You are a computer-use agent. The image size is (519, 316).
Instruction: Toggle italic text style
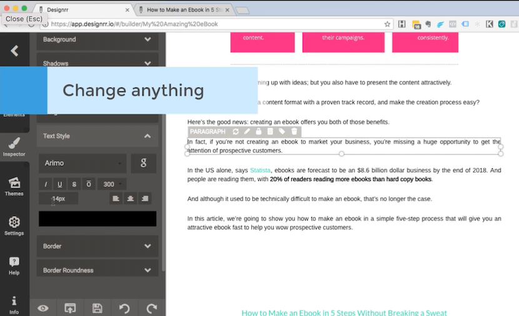pyautogui.click(x=46, y=184)
